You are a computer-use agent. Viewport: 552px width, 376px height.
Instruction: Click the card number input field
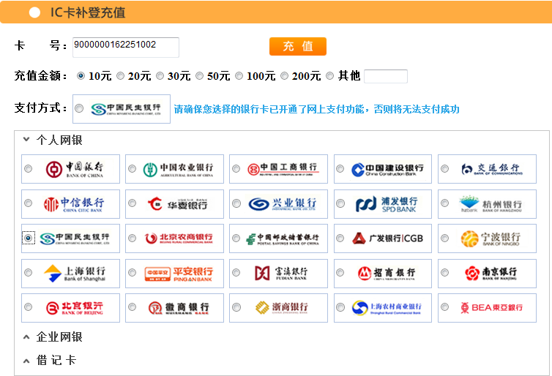pyautogui.click(x=125, y=45)
